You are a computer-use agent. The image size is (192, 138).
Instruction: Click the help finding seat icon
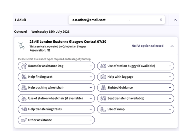tap(23, 77)
